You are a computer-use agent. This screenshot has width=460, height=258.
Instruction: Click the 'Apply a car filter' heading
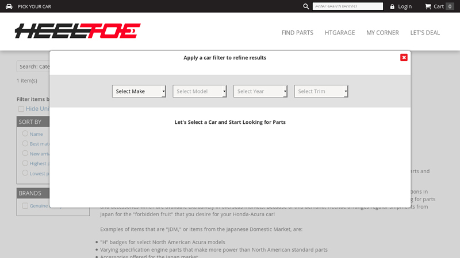225,58
